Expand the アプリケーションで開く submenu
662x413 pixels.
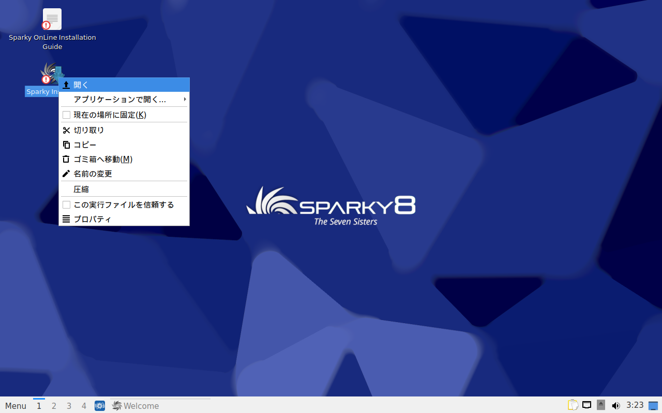point(124,99)
